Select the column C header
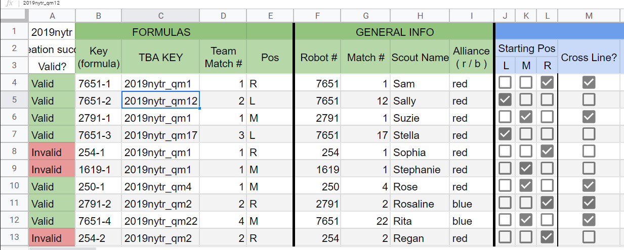 point(160,16)
